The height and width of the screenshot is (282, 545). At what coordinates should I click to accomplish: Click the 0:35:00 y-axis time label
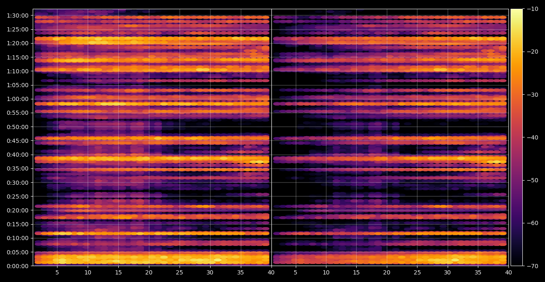(x=18, y=168)
